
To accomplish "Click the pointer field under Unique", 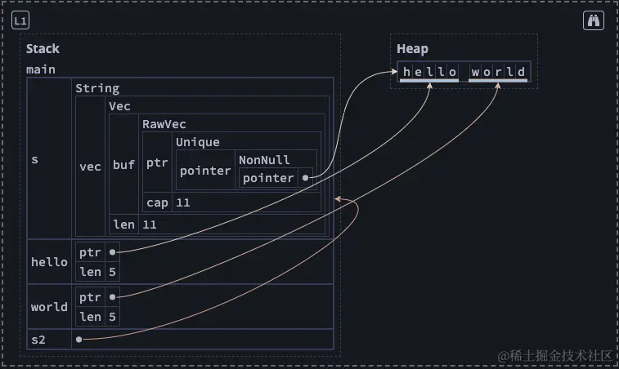I will [x=205, y=171].
